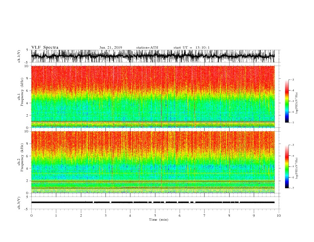The height and width of the screenshot is (242, 314).
Task: Select the "start UT = 13:10:1" text
Action: [191, 48]
